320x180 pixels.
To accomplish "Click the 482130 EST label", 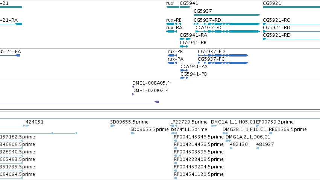I will pos(239,144).
